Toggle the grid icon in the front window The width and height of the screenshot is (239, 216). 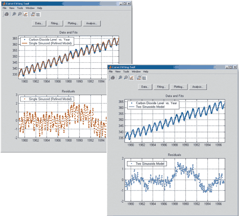pos(145,78)
